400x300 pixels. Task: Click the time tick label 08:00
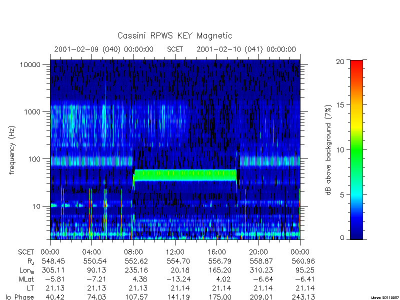pyautogui.click(x=133, y=252)
